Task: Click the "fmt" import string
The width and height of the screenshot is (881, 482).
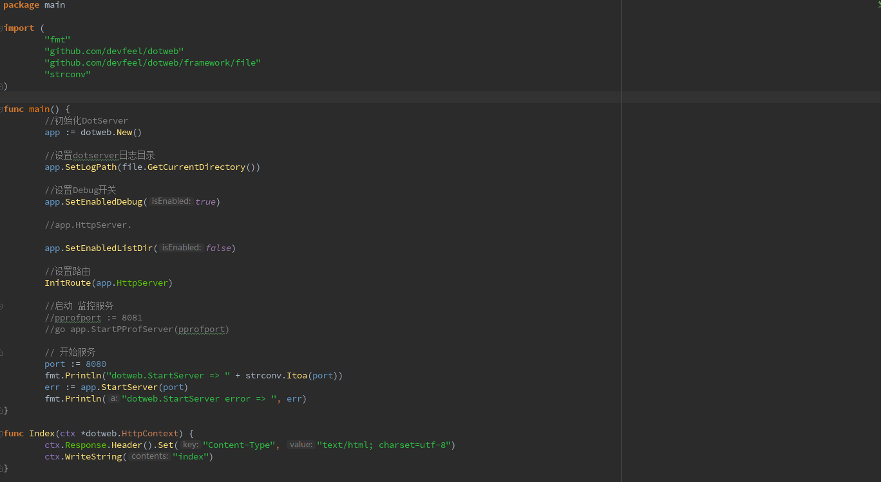Action: (57, 39)
